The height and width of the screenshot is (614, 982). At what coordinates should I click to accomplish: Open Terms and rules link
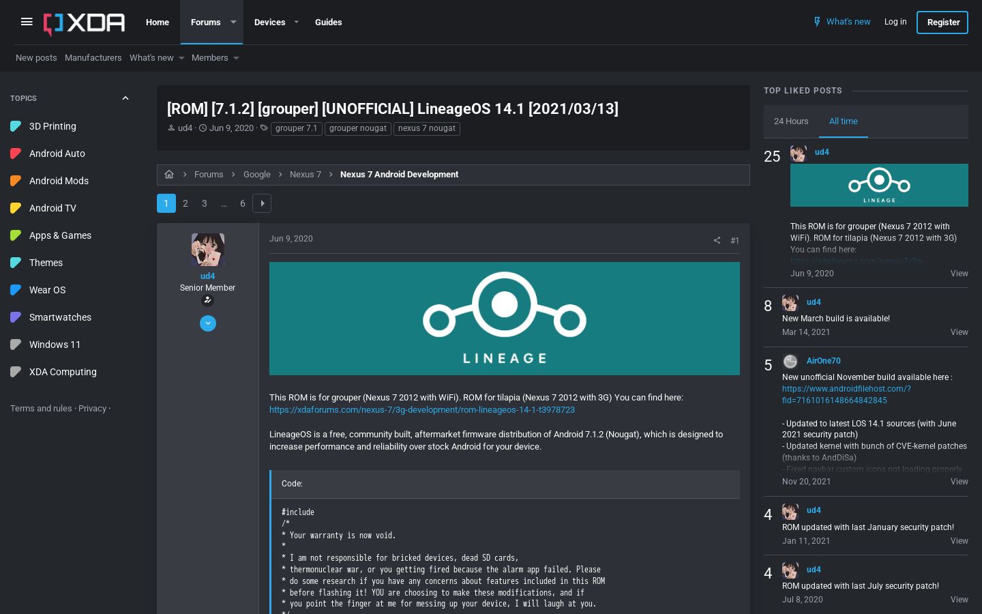pyautogui.click(x=41, y=409)
